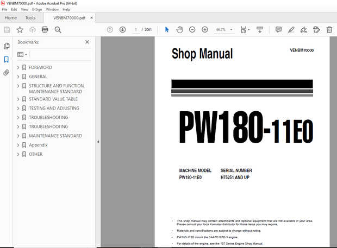Click the trash delete icon

pyautogui.click(x=329, y=30)
